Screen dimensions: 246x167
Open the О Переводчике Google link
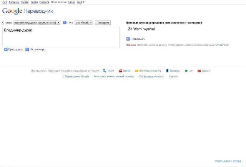[x=76, y=77]
